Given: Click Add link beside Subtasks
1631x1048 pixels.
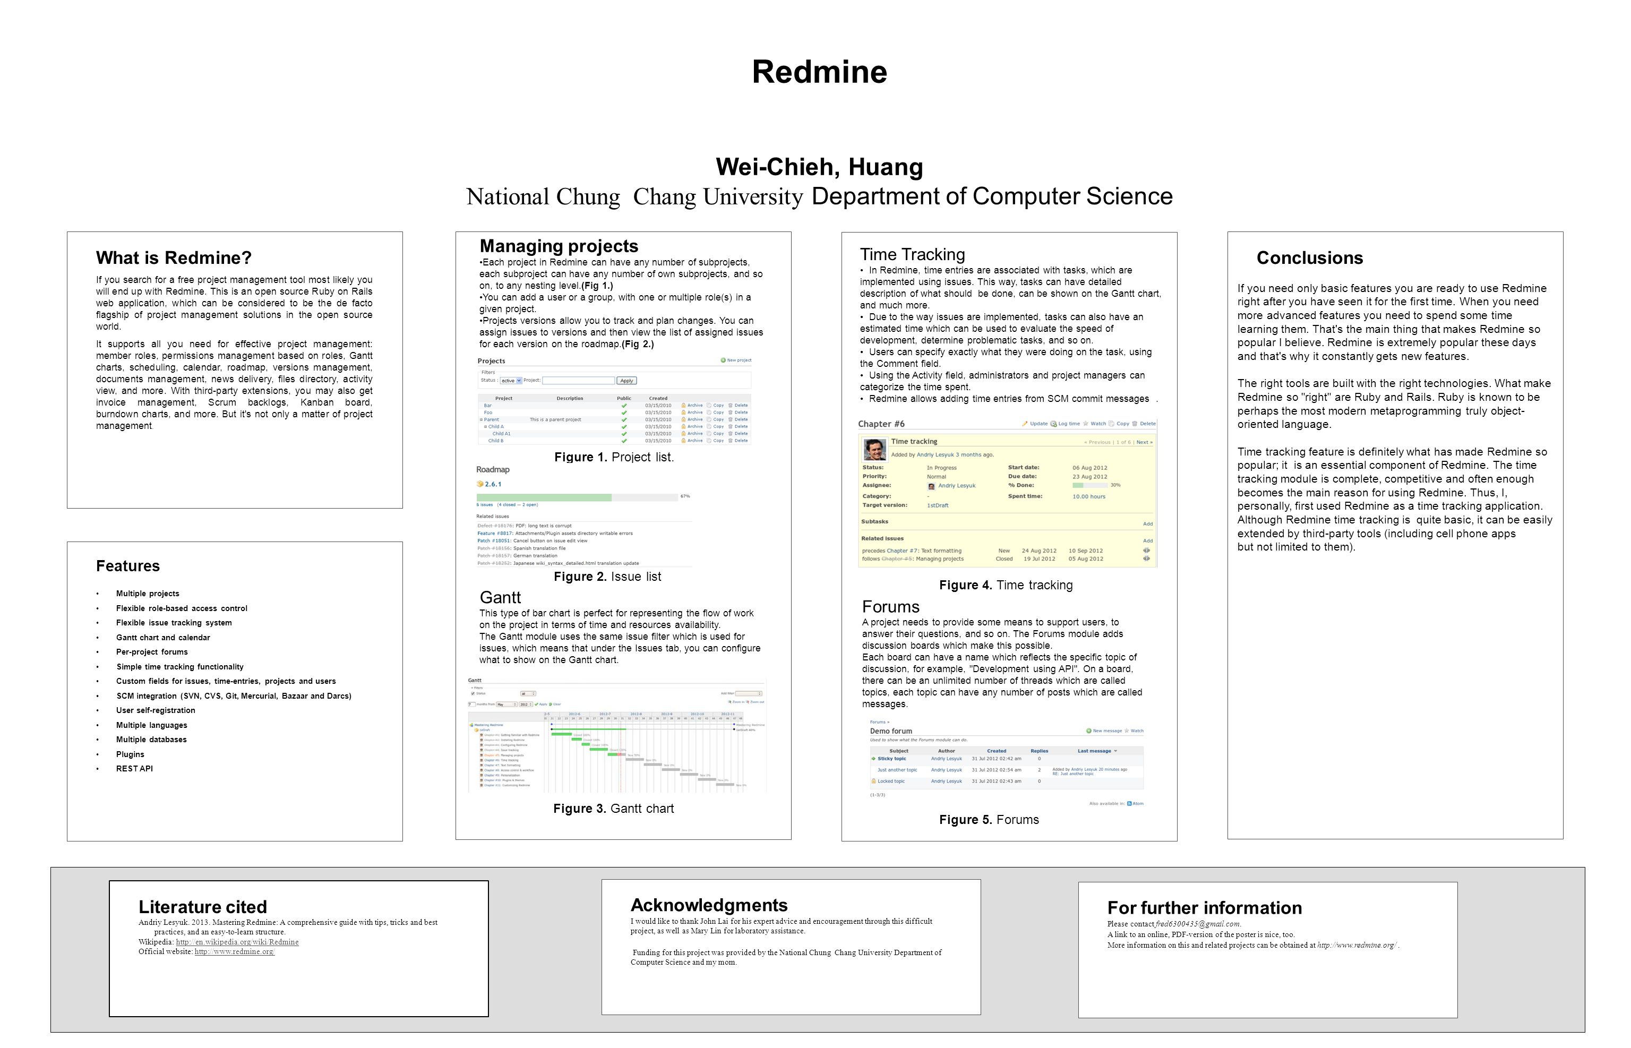Looking at the screenshot, I should [x=1148, y=524].
